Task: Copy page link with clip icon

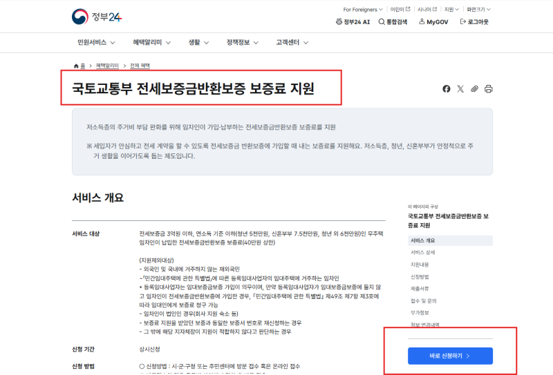Action: point(474,89)
